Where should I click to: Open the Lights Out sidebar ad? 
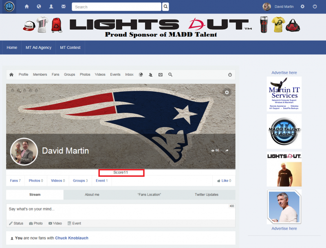(284, 169)
